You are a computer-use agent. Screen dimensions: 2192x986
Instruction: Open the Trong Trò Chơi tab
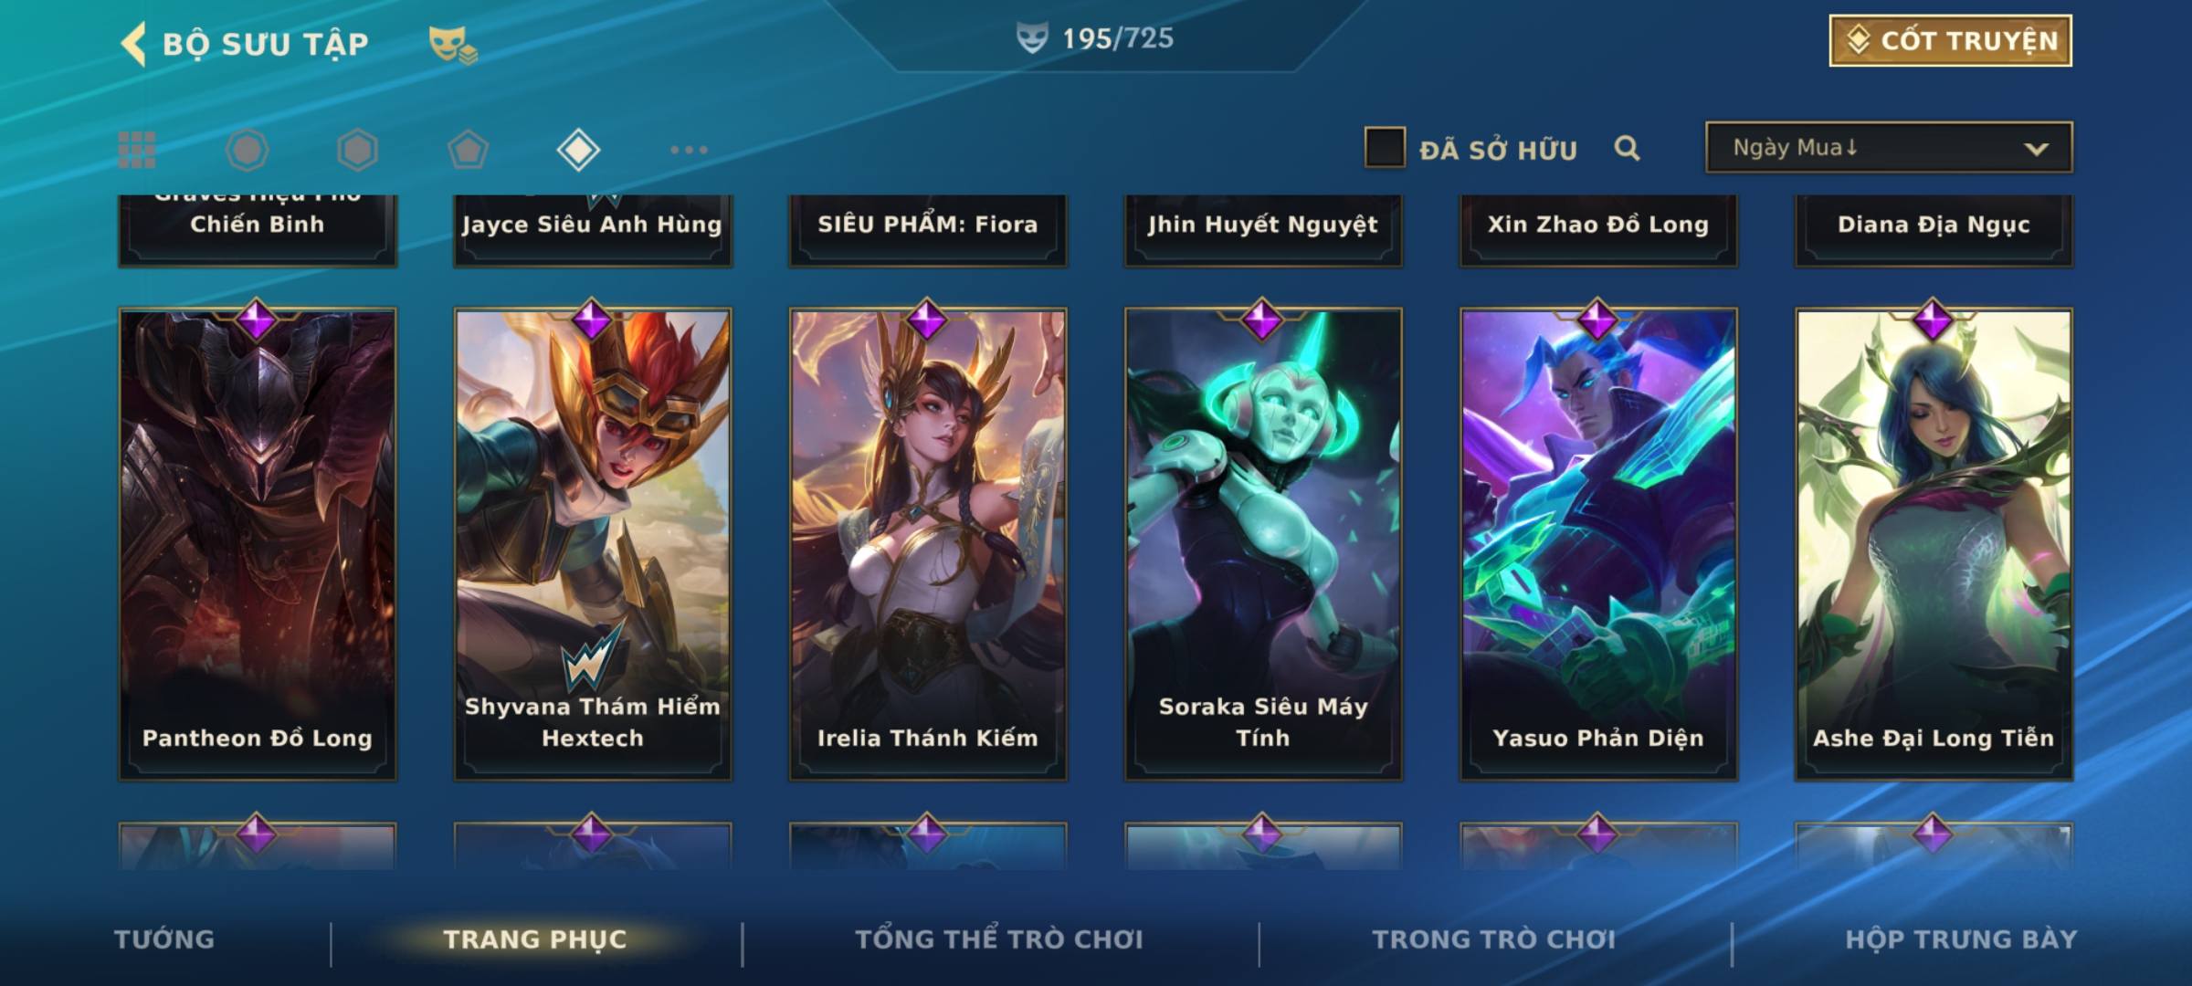pyautogui.click(x=1494, y=939)
